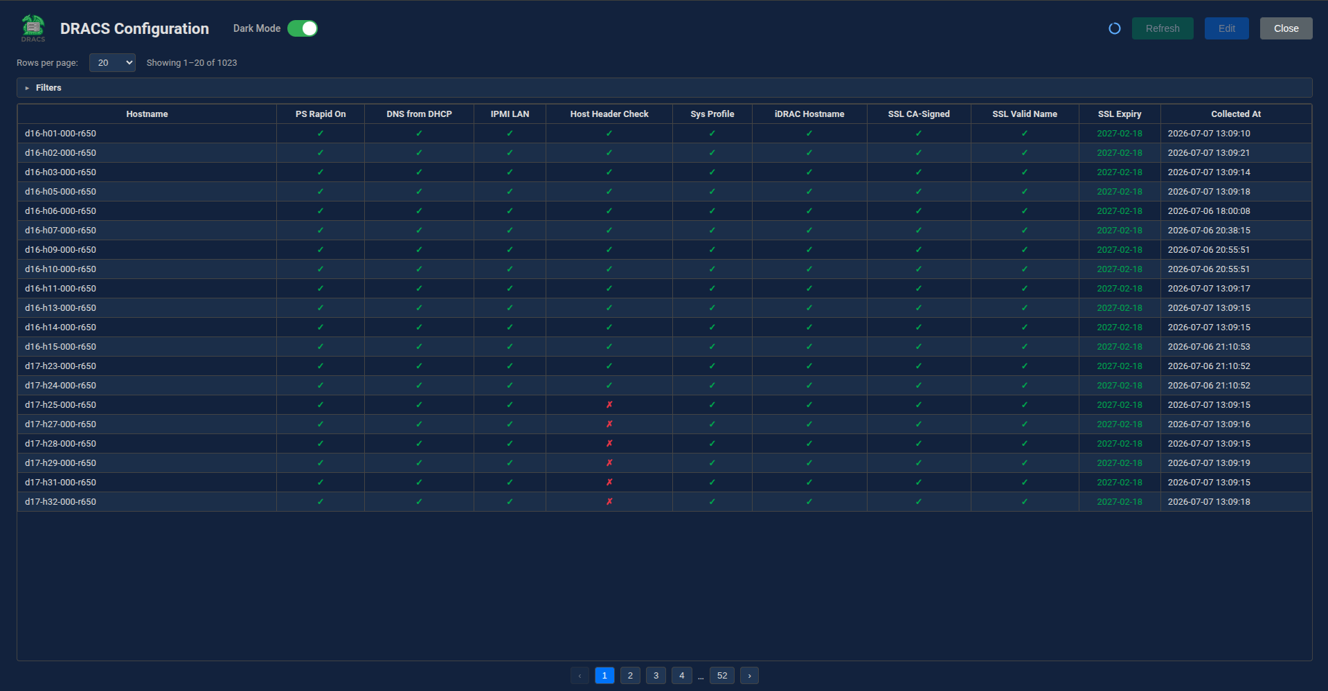Click SSL CA-Signed checkmark for d17-h23-000-r650

click(x=919, y=366)
